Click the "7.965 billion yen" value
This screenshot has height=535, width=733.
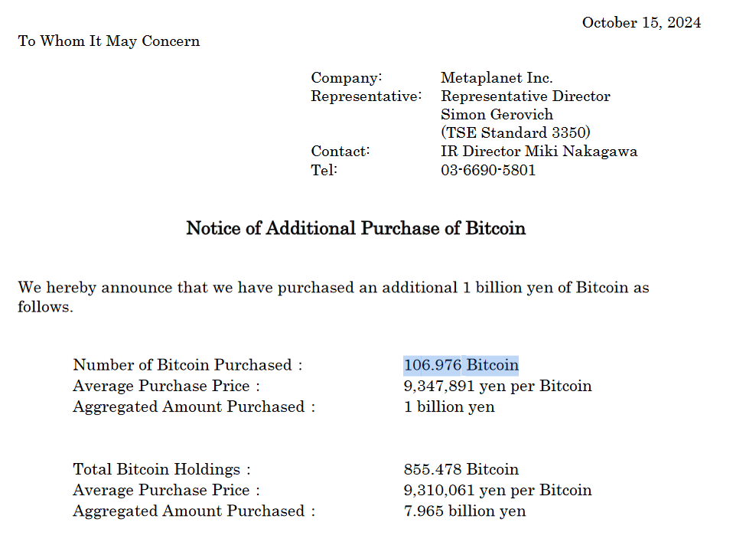tap(464, 511)
